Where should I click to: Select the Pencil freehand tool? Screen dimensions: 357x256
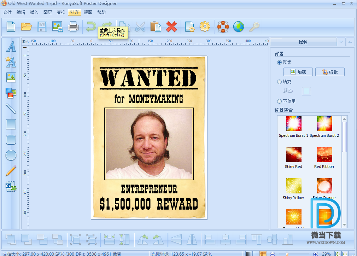pyautogui.click(x=11, y=171)
